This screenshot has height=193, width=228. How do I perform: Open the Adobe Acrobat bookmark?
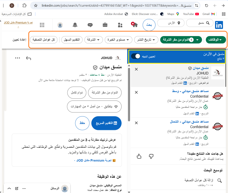point(116,14)
